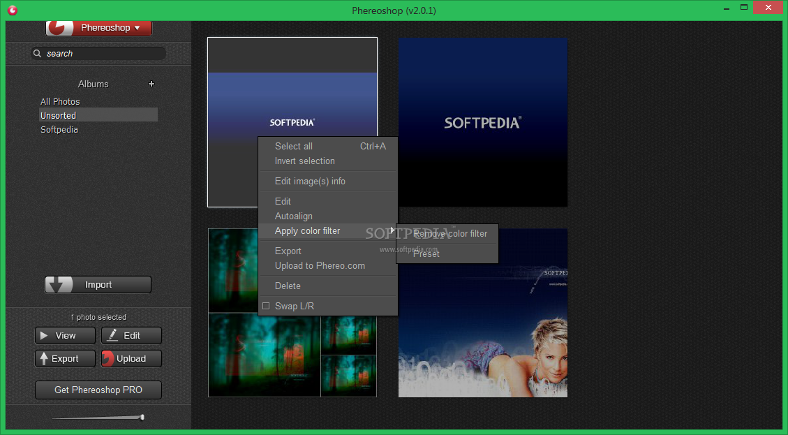Adjust the thumbnail size slider

(142, 417)
